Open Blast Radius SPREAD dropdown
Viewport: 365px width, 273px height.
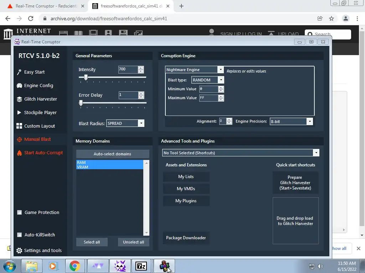[141, 123]
